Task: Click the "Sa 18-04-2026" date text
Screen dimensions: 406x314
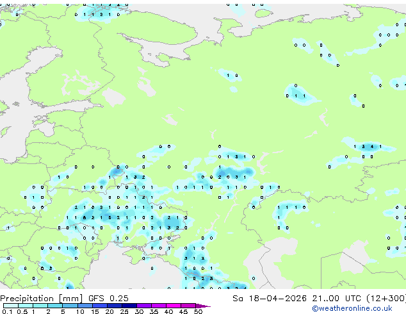Action: (x=270, y=299)
